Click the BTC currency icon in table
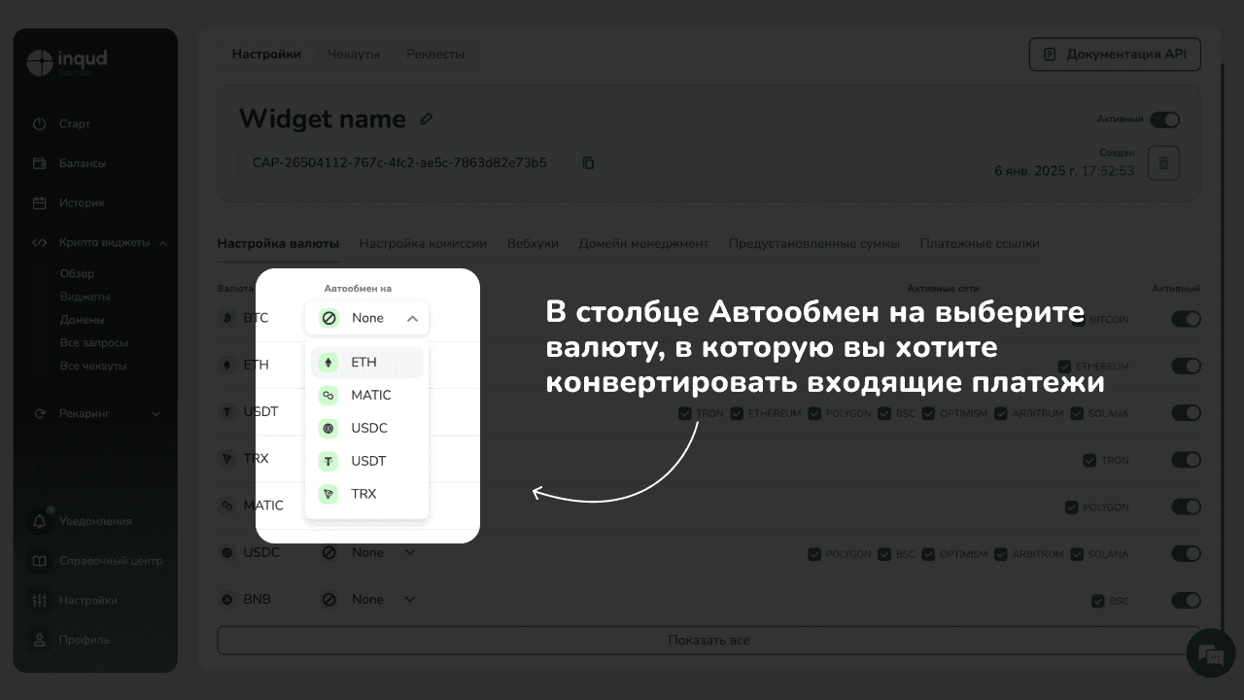Image resolution: width=1244 pixels, height=700 pixels. pos(228,318)
